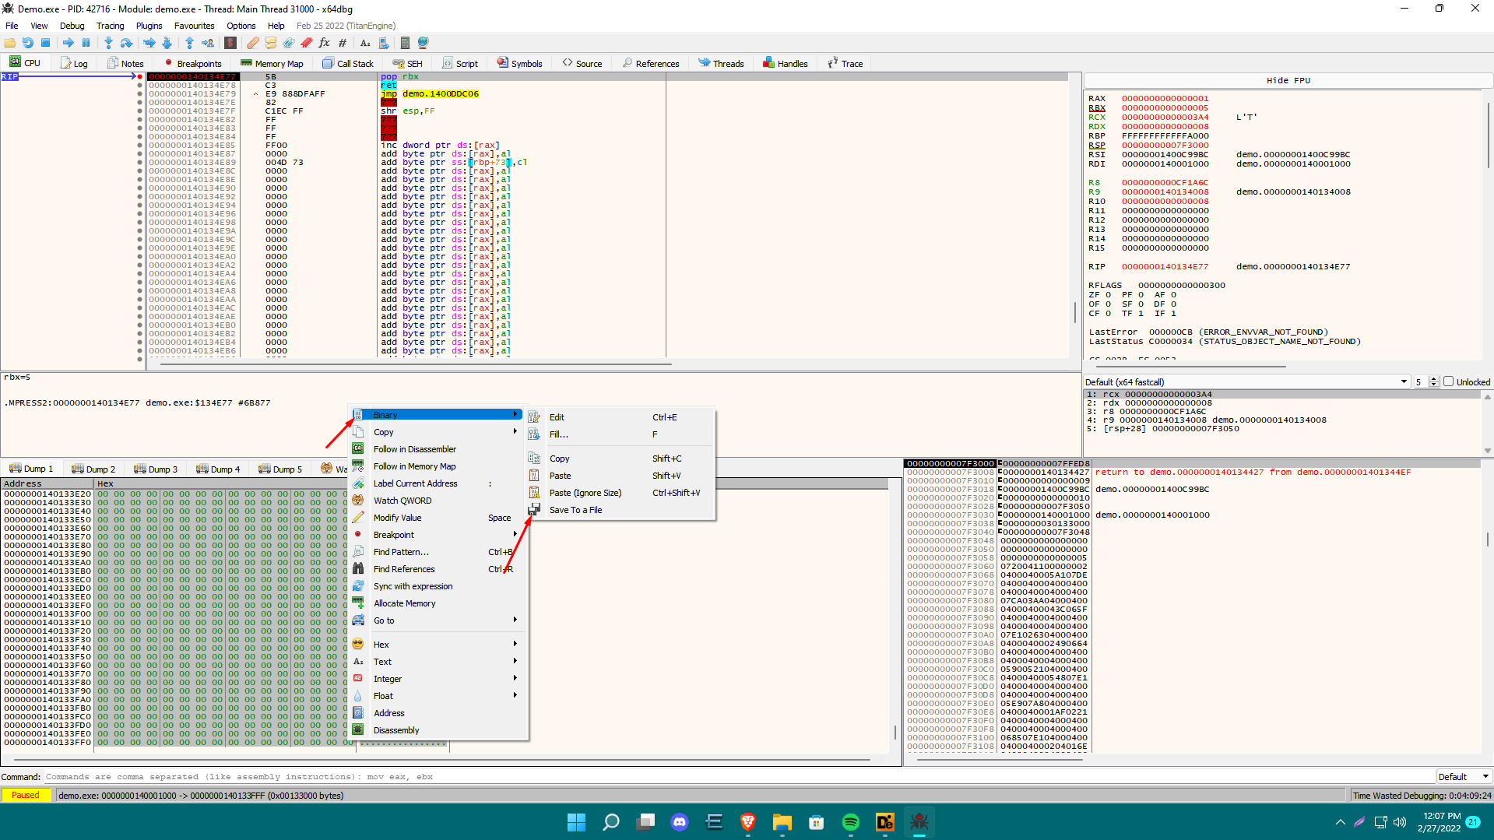Select Follow in Memory Map
This screenshot has height=840, width=1494.
(x=439, y=466)
